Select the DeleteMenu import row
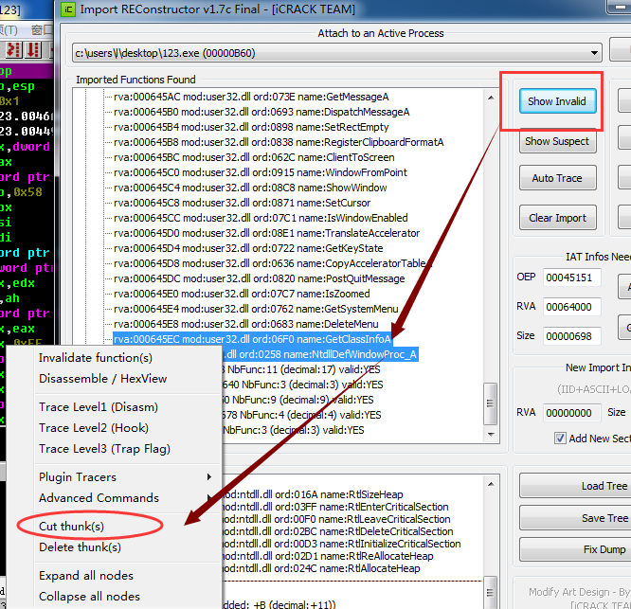 [x=246, y=324]
